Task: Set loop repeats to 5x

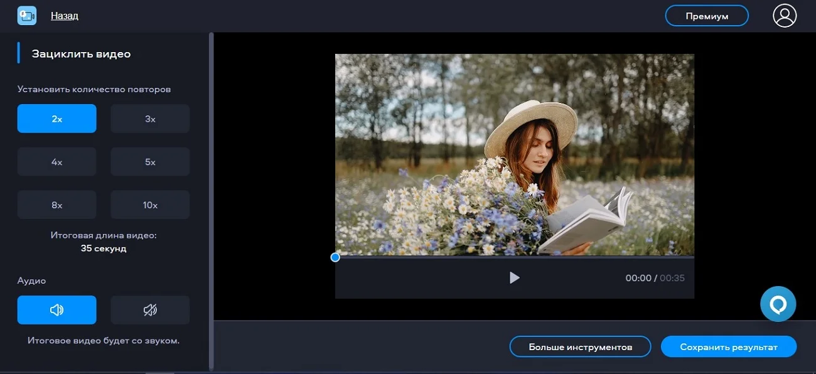Action: (x=150, y=162)
